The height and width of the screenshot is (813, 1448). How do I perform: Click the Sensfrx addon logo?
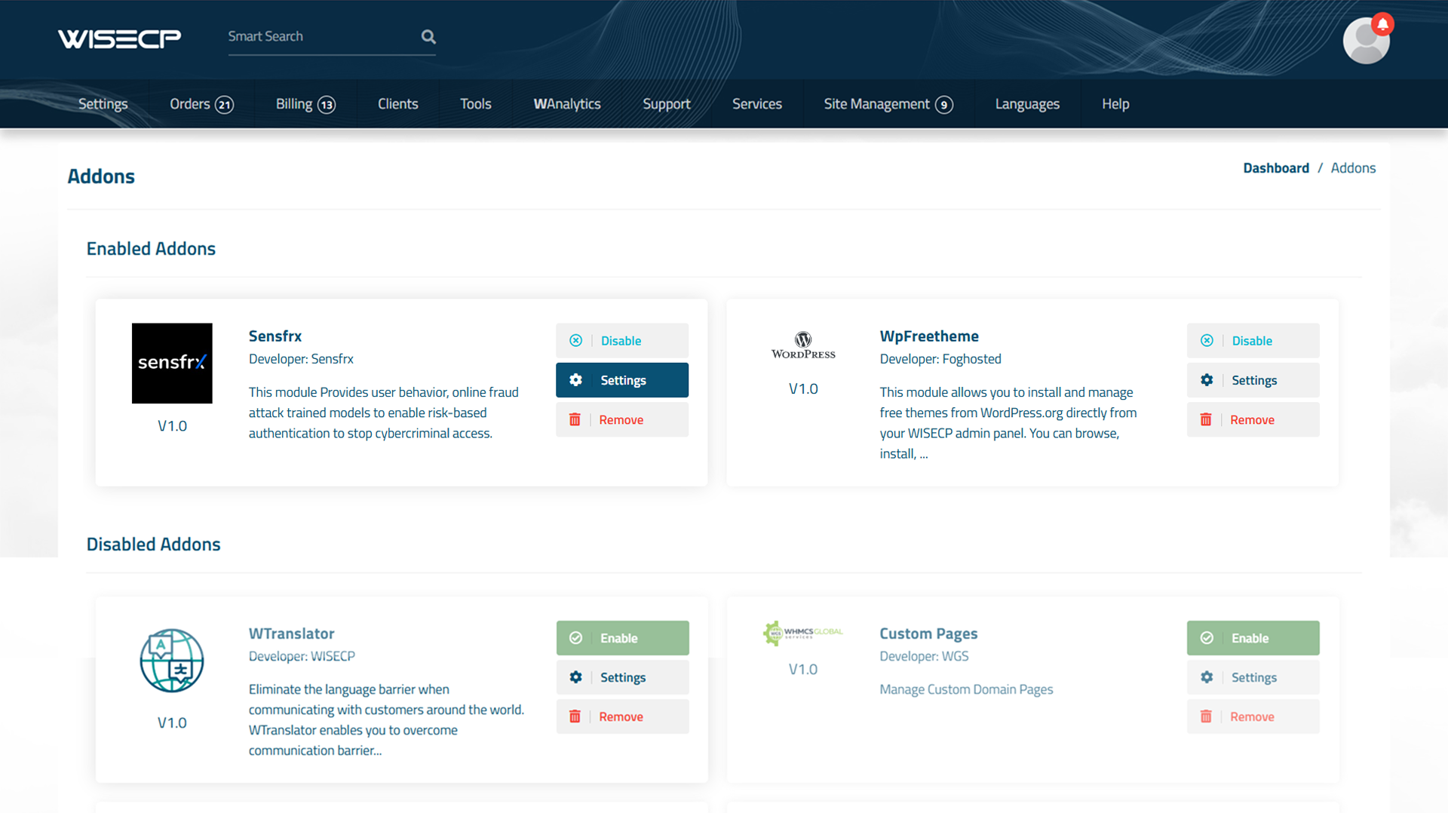[x=172, y=364]
